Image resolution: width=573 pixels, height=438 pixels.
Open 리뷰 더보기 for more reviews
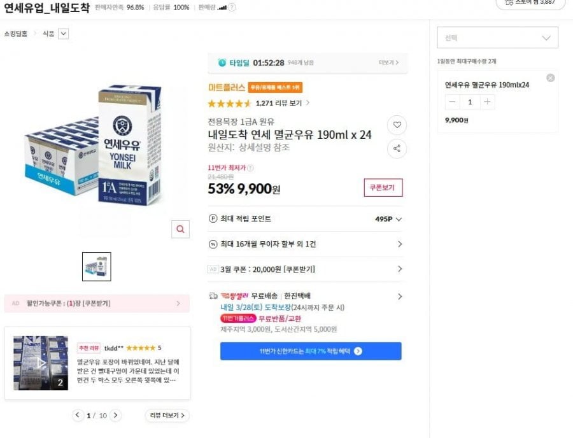[166, 414]
